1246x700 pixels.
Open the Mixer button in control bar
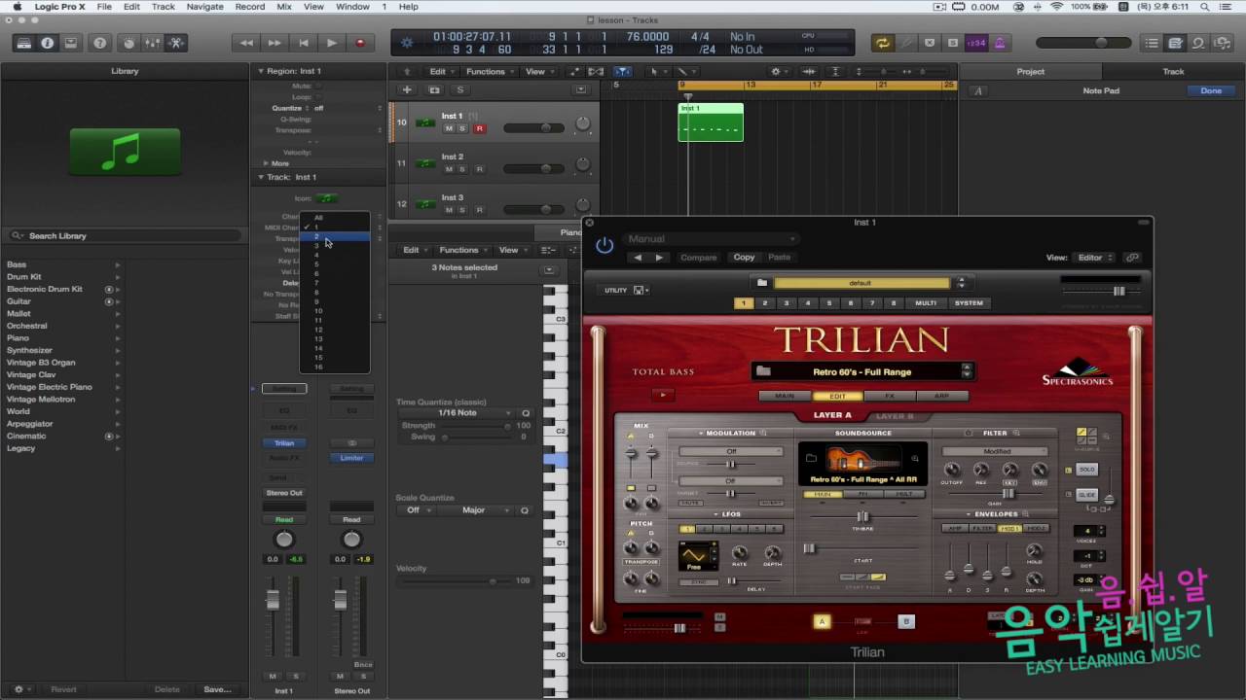152,43
